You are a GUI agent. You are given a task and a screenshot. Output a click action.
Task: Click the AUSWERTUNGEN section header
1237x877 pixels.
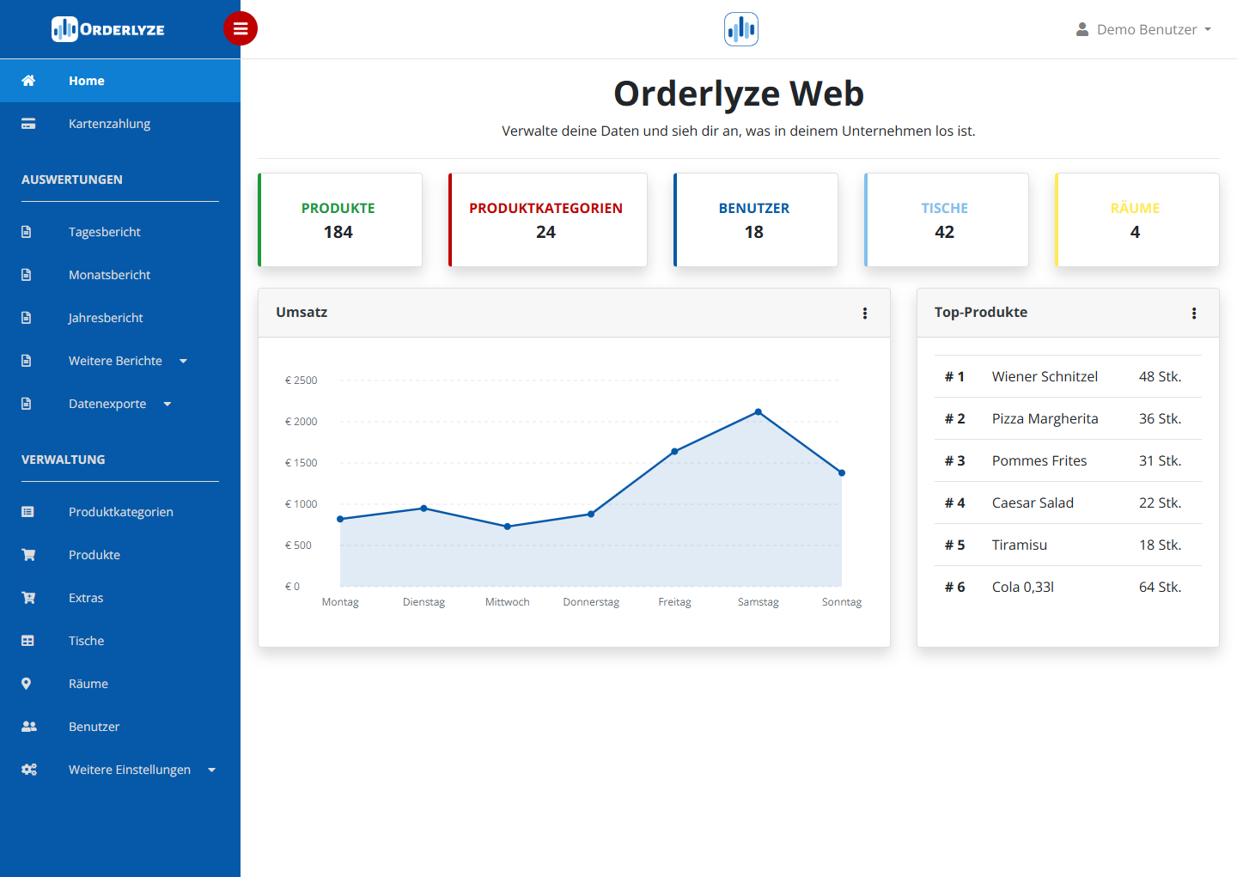(72, 180)
